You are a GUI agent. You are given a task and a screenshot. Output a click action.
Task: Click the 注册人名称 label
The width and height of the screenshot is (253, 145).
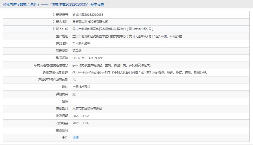click(x=61, y=22)
